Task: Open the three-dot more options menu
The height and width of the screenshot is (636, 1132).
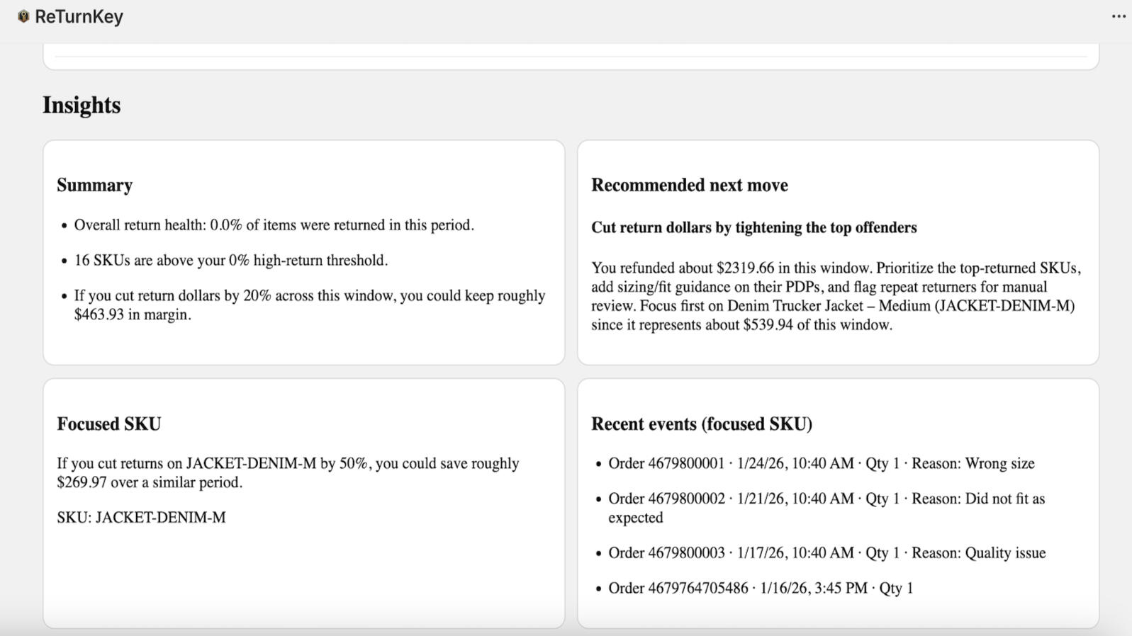Action: (x=1119, y=16)
